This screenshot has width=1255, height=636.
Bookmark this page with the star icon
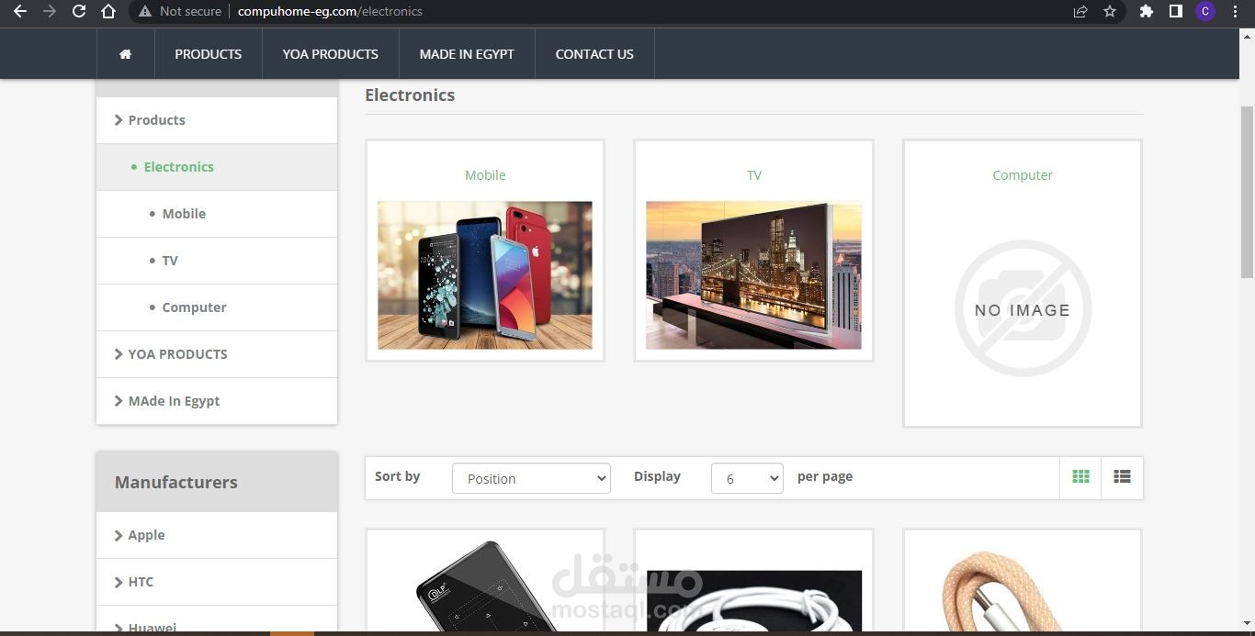tap(1110, 11)
